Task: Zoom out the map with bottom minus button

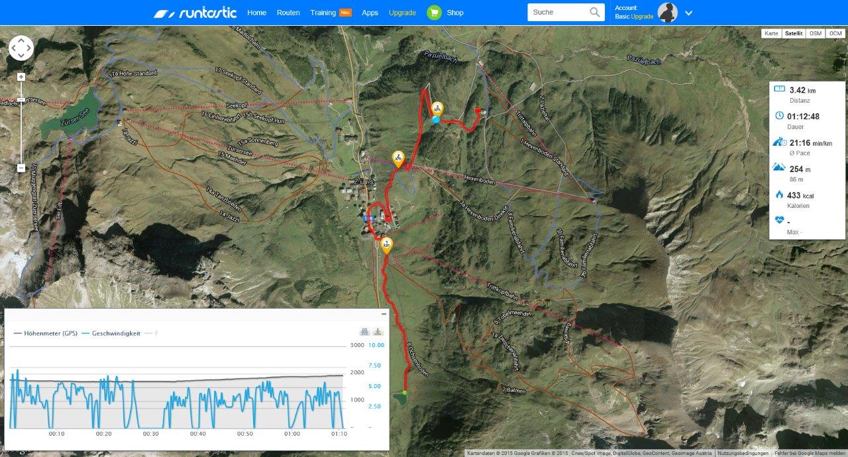Action: pyautogui.click(x=21, y=168)
